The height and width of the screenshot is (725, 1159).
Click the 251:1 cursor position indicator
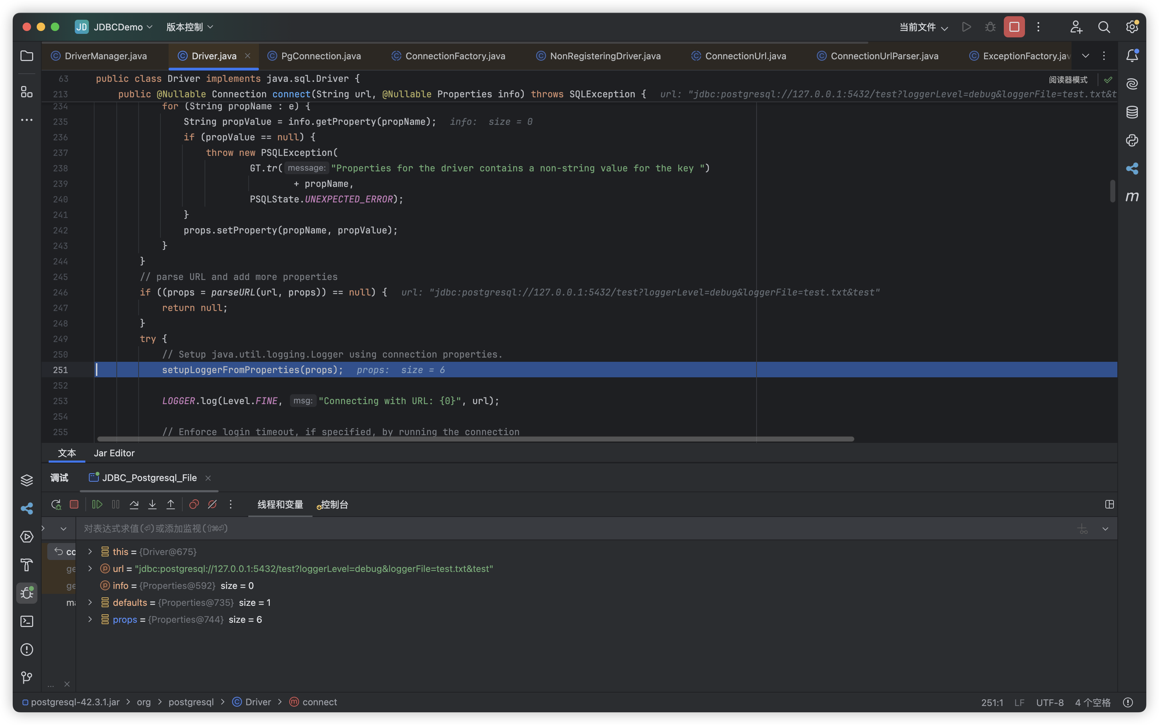(x=992, y=702)
